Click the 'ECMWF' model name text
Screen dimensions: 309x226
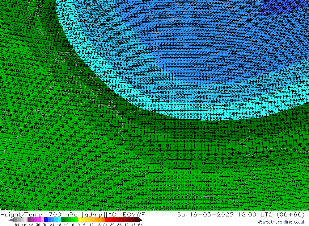pyautogui.click(x=133, y=214)
